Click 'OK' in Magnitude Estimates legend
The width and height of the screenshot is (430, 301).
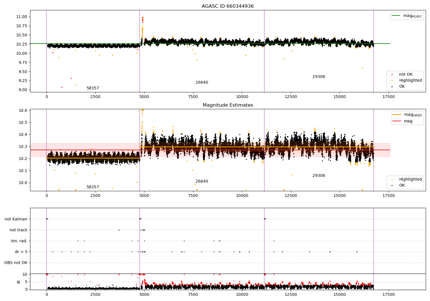[x=398, y=185]
